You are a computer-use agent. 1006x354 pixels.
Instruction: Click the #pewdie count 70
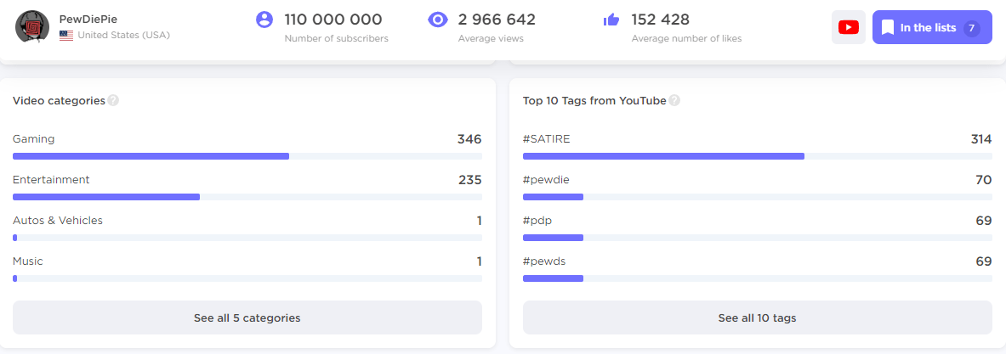[984, 180]
